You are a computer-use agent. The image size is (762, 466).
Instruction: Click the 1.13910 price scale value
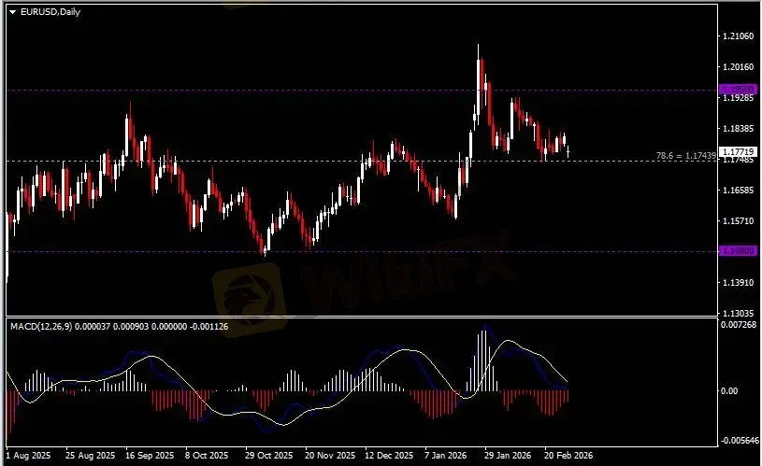(x=738, y=283)
